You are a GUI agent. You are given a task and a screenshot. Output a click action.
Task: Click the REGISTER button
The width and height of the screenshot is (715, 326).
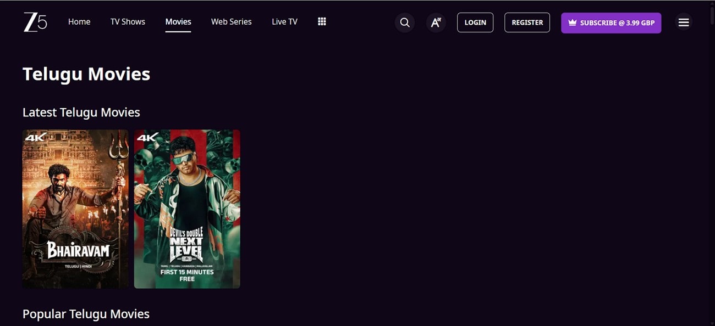(527, 23)
